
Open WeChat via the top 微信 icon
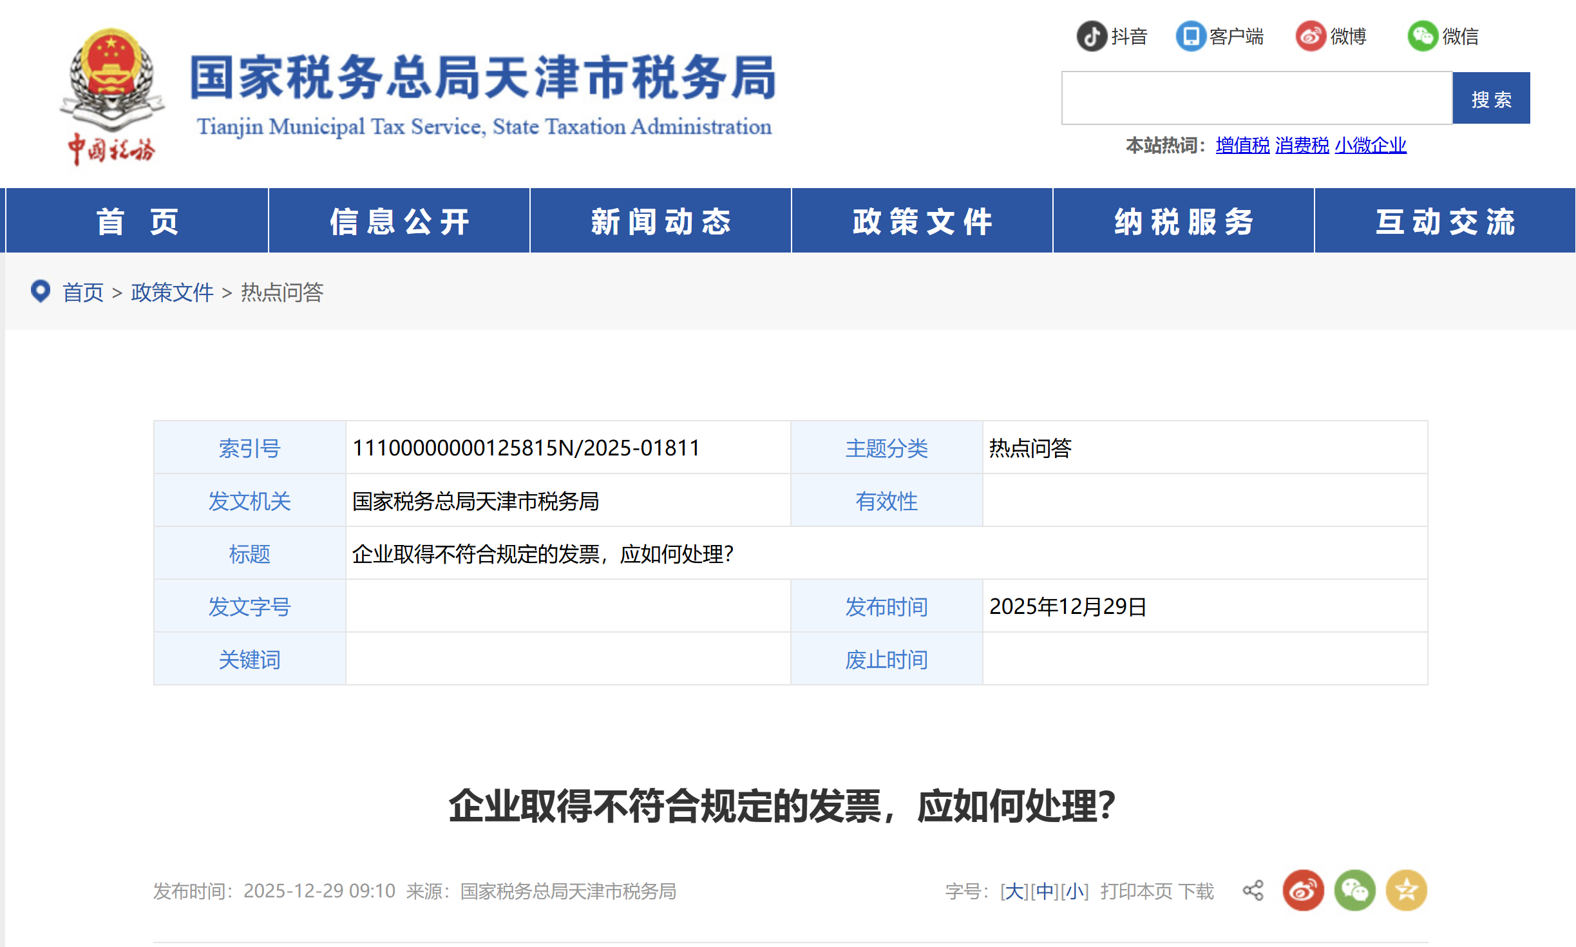coord(1420,37)
